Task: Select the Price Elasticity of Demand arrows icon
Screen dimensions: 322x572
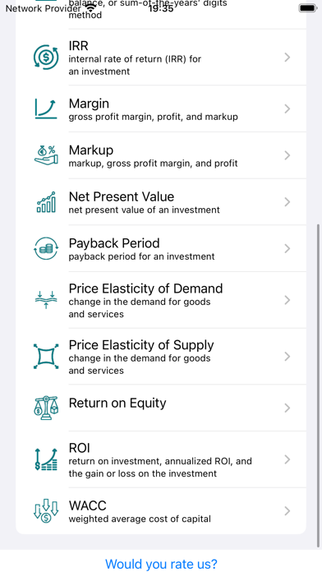Action: [x=46, y=300]
